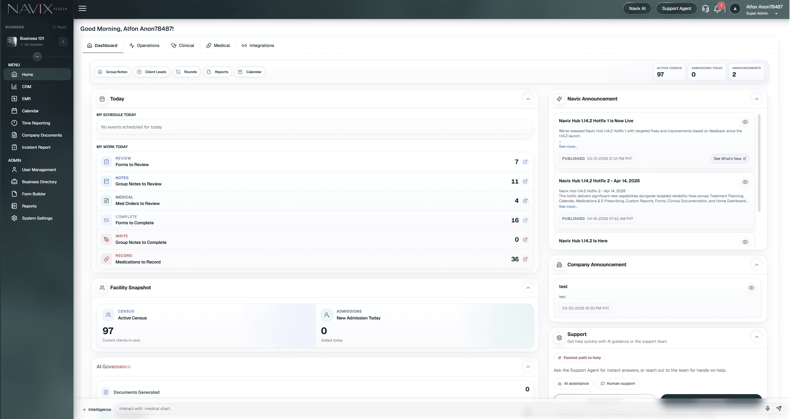Open the Group Notes shortcut
The image size is (790, 419).
[x=113, y=72]
